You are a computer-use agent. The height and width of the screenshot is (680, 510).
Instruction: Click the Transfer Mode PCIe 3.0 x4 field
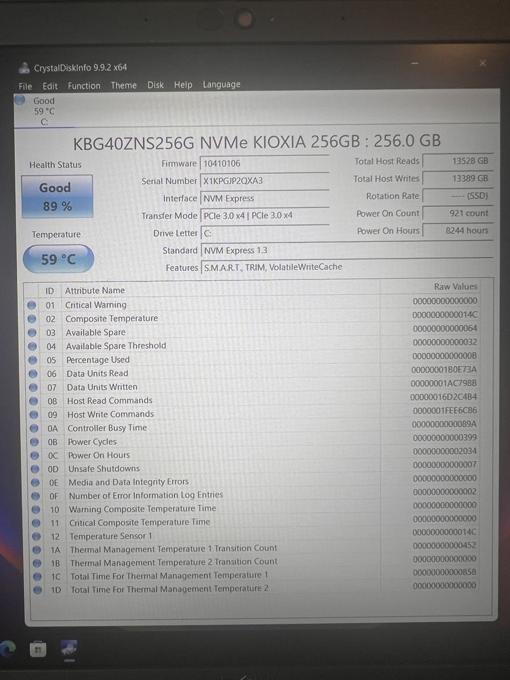[265, 215]
